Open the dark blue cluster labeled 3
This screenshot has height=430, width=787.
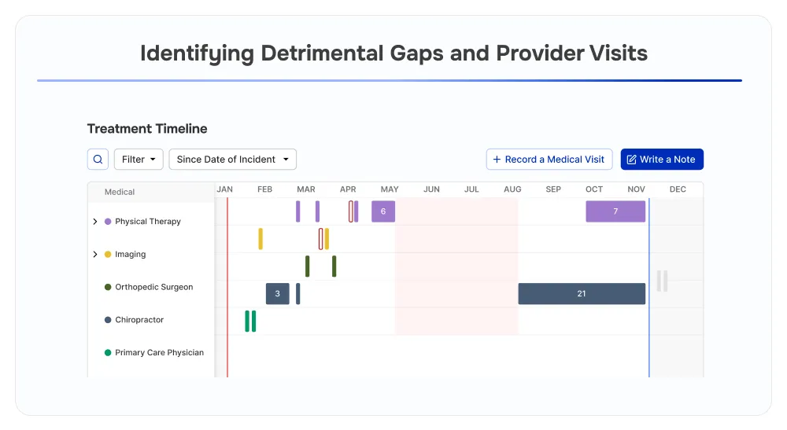click(x=277, y=294)
